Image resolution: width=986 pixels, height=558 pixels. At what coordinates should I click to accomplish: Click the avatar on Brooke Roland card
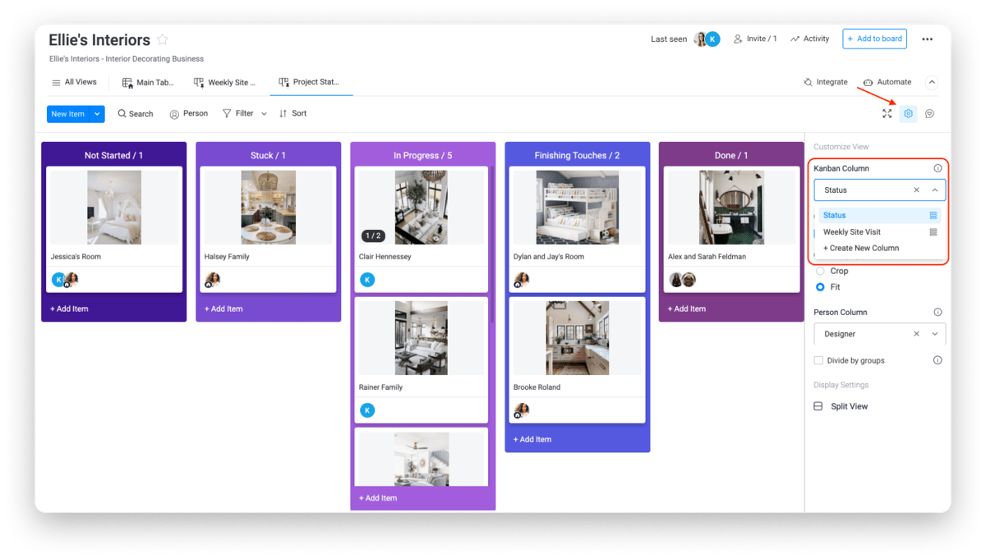522,410
